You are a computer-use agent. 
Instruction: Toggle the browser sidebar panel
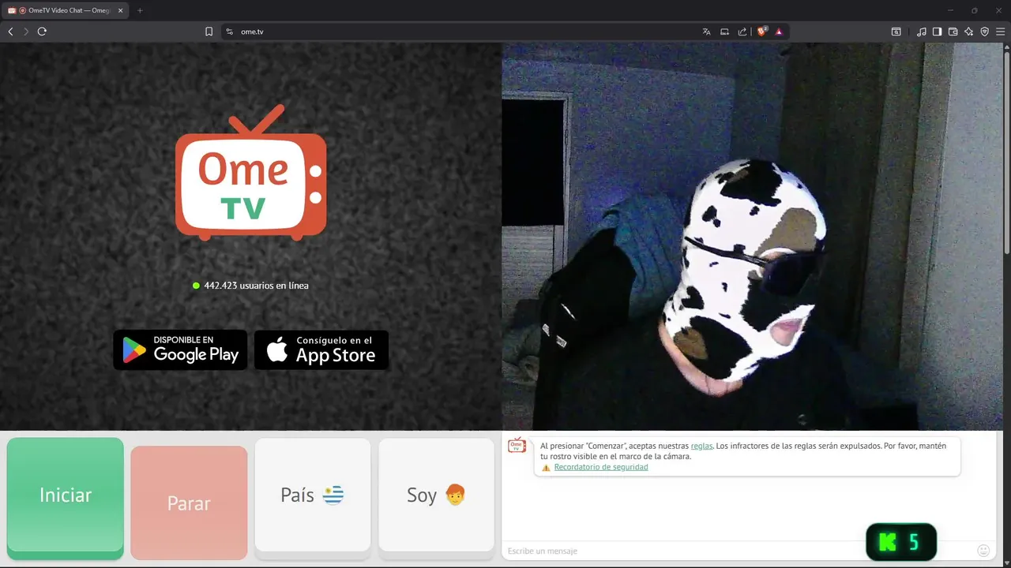point(937,32)
